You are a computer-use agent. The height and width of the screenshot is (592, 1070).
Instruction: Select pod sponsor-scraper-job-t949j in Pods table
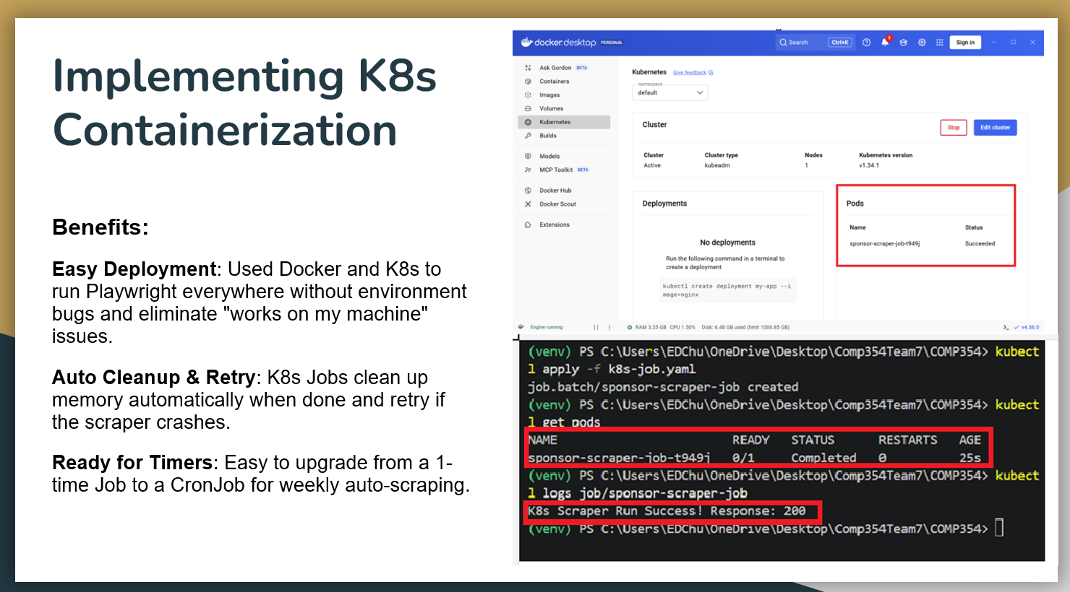pos(885,244)
